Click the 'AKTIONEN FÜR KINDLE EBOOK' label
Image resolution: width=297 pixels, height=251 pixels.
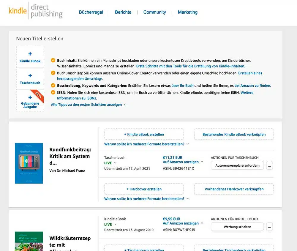pos(235,219)
